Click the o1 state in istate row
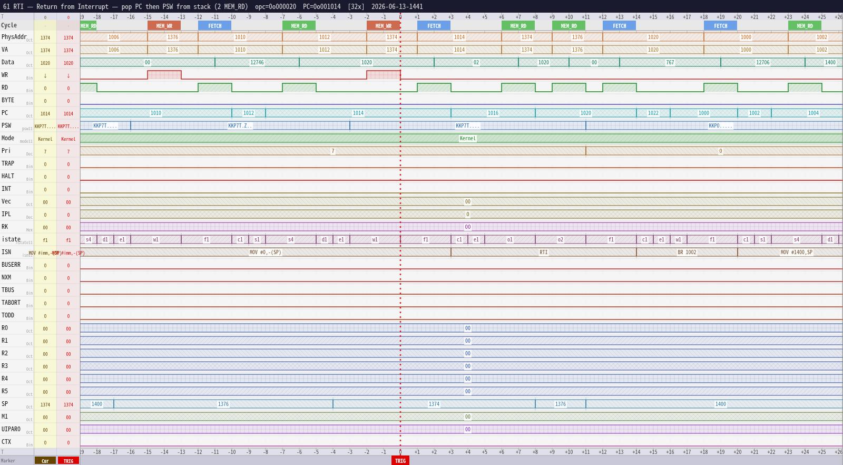The width and height of the screenshot is (843, 465). (x=510, y=240)
